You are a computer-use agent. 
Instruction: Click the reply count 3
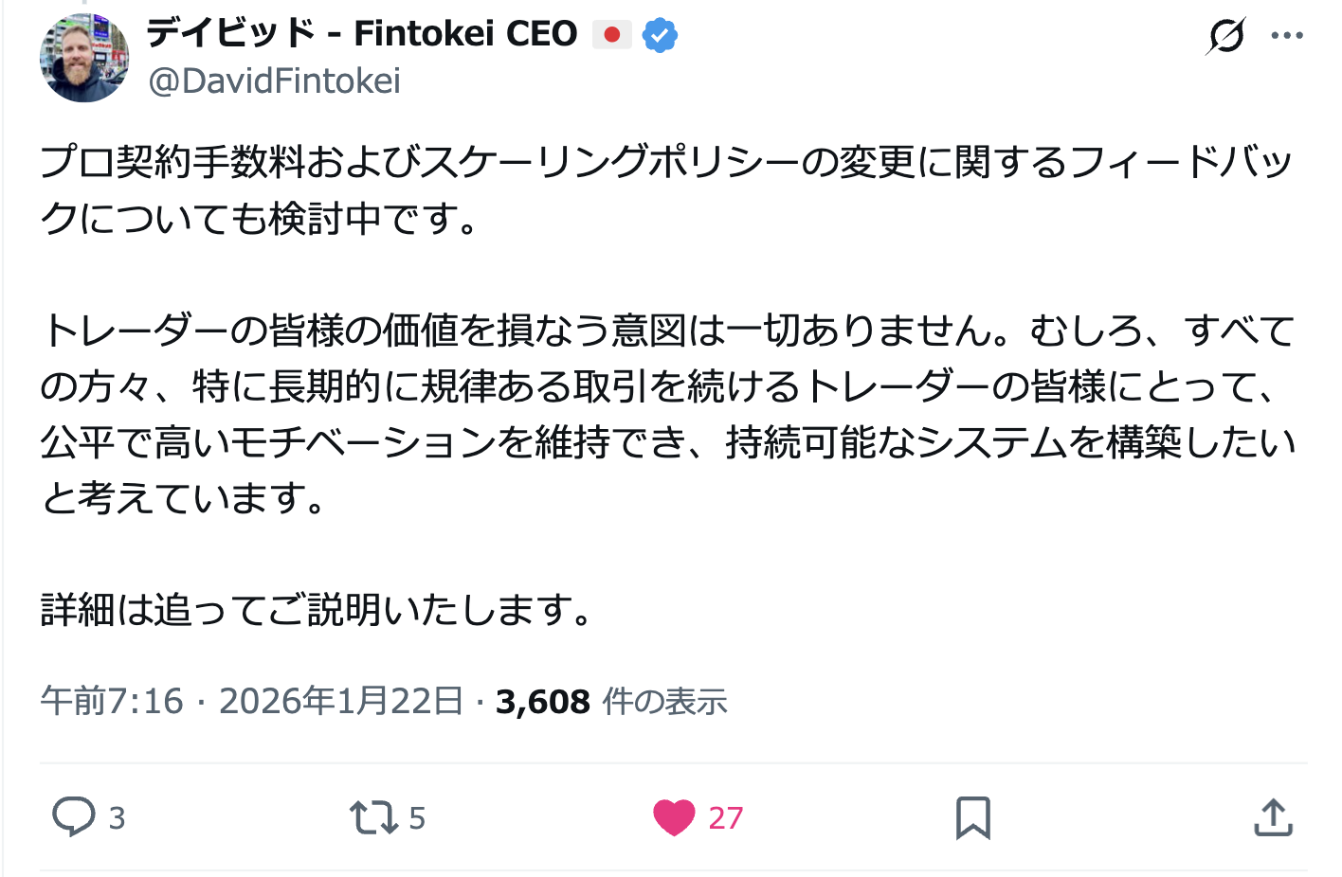click(117, 817)
